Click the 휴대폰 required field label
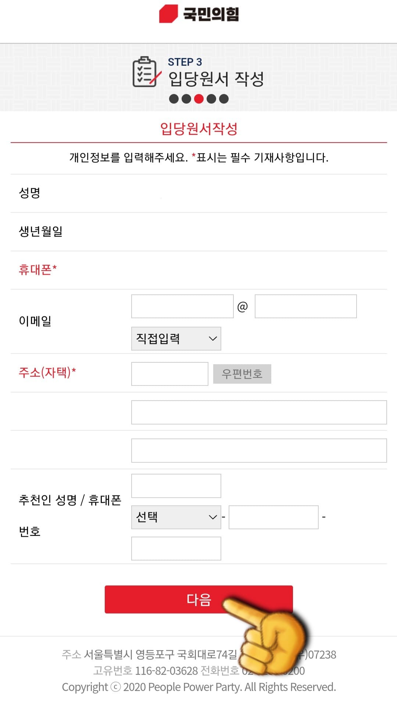 pyautogui.click(x=37, y=269)
